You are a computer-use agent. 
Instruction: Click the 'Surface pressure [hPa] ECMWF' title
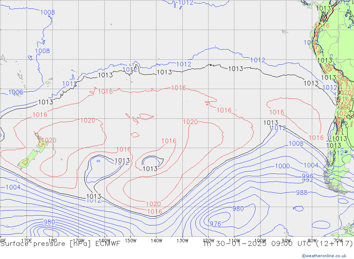[60, 244]
